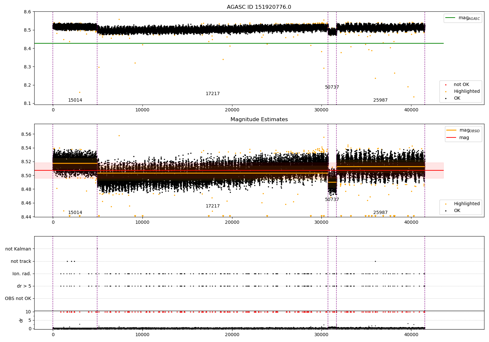This screenshot has height=342, width=489.
Task: Click the '5' tick on the dr axis
Action: (30, 321)
